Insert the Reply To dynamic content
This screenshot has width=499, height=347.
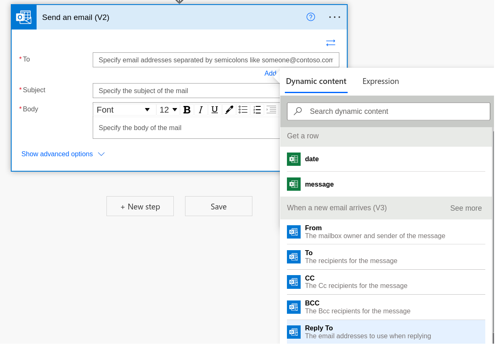(x=386, y=332)
